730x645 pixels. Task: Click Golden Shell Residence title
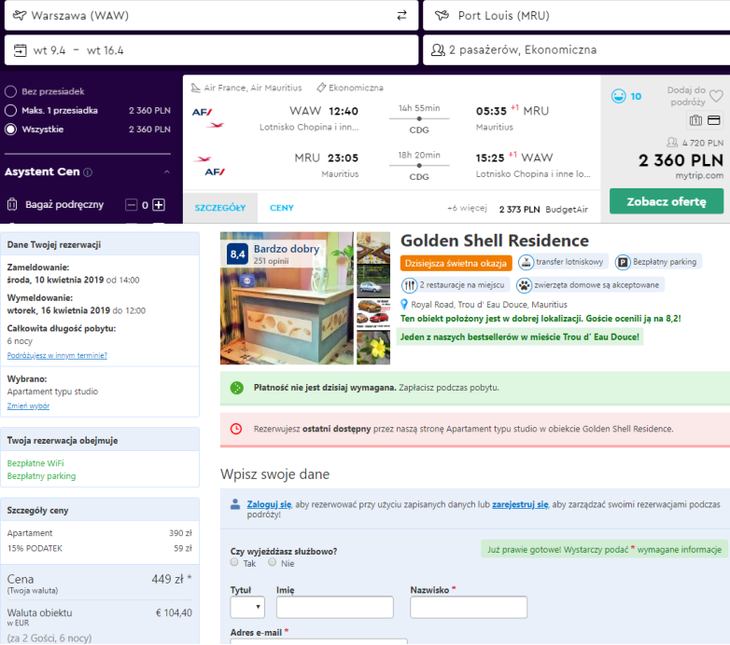495,240
